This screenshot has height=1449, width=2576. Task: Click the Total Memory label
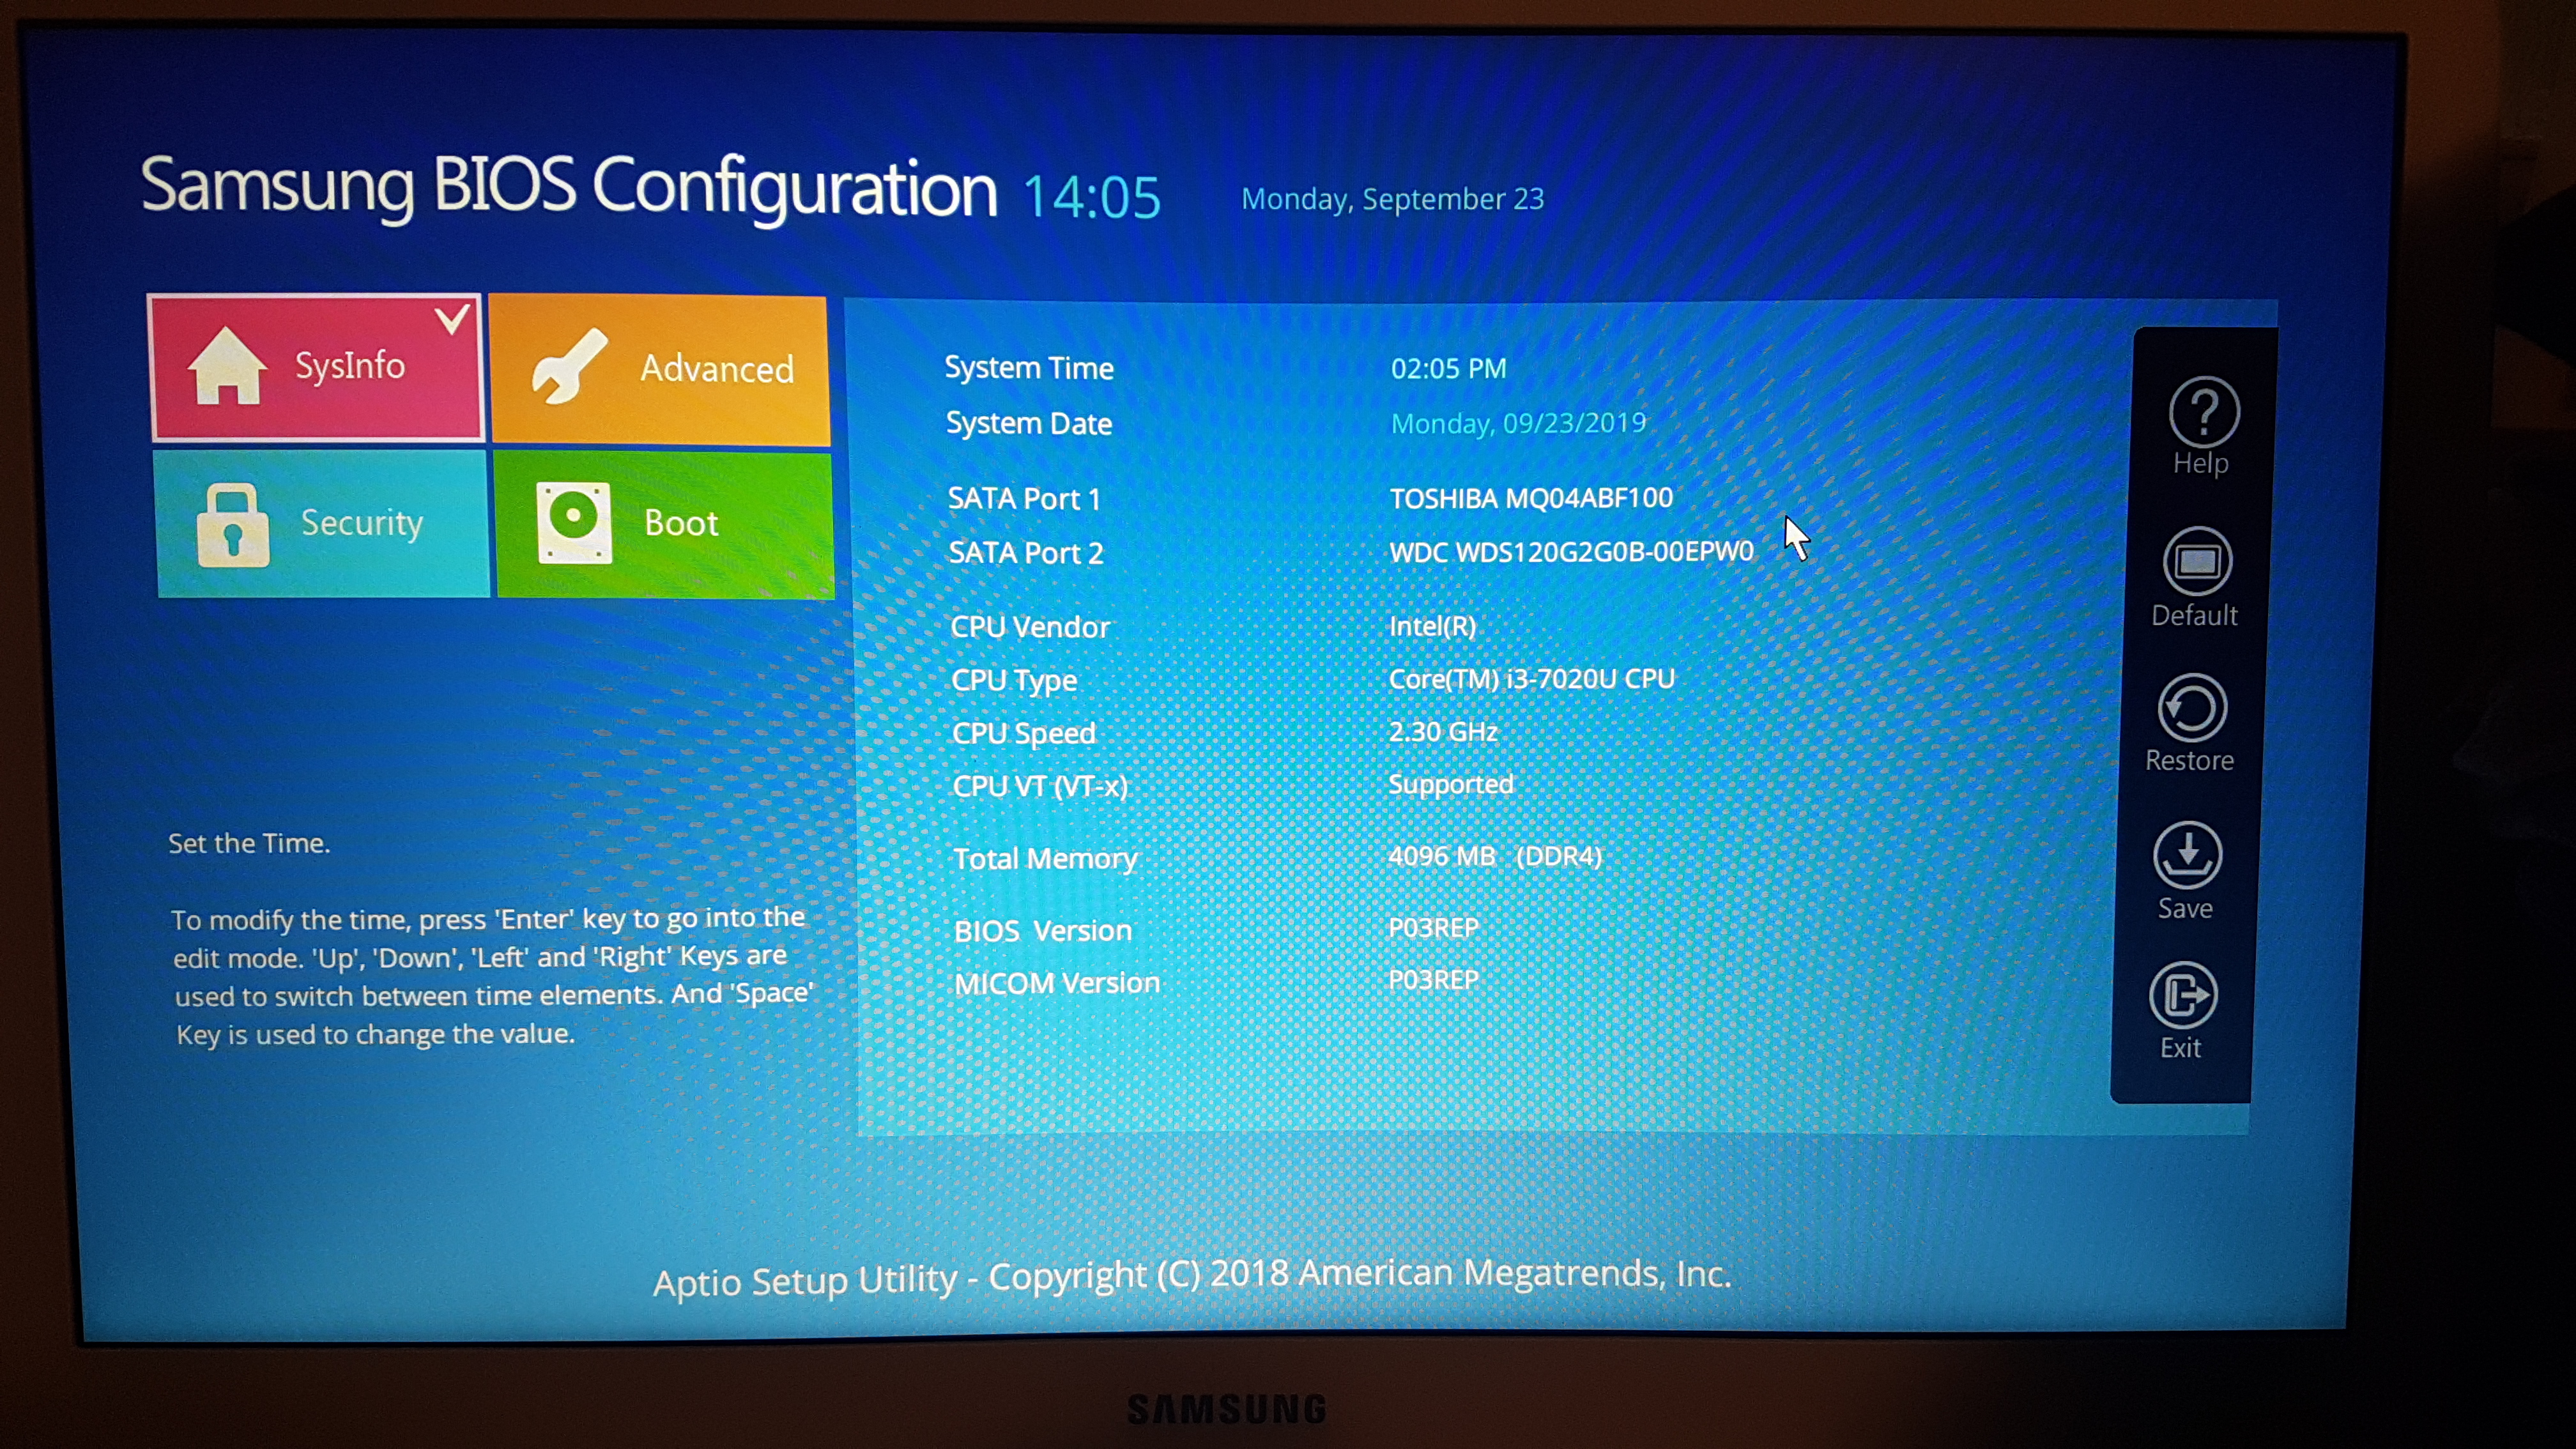coord(1045,859)
